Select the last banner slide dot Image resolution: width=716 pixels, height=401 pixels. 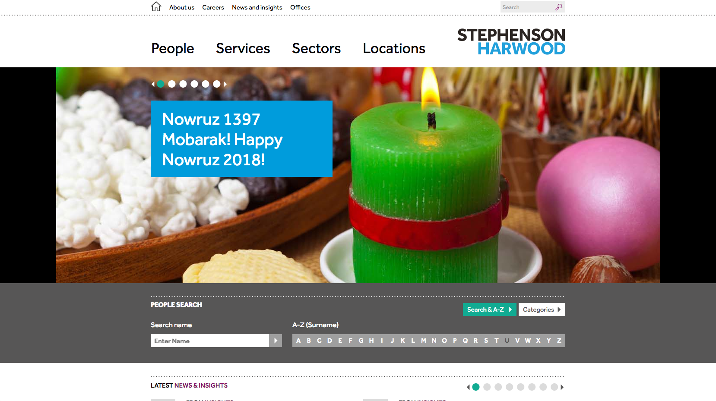click(x=217, y=84)
